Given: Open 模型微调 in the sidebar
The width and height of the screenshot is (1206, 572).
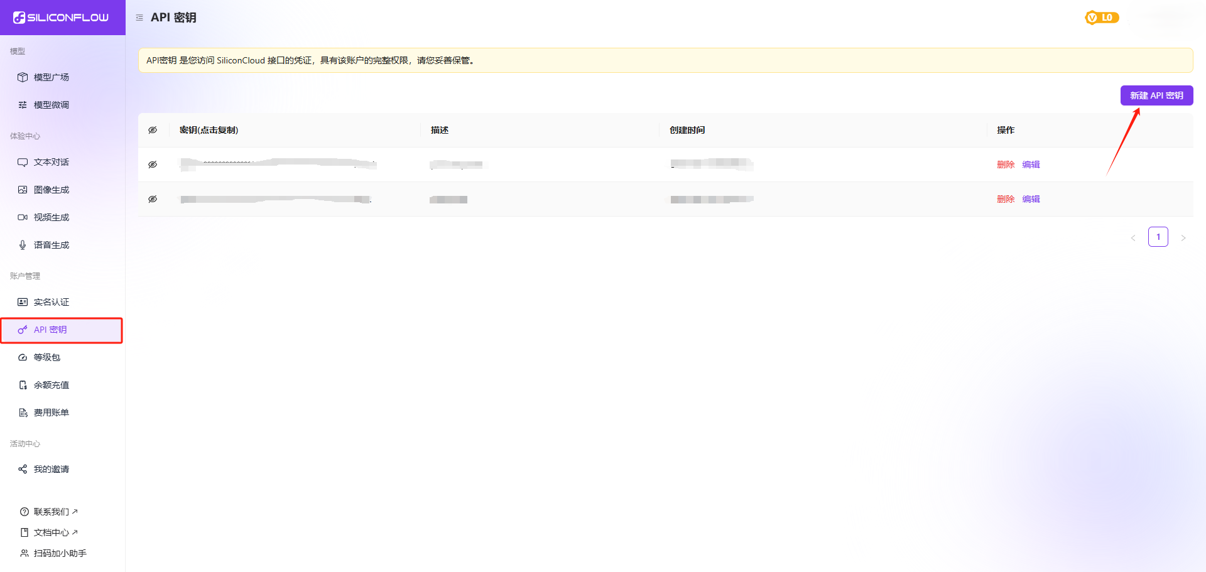Looking at the screenshot, I should 52,105.
